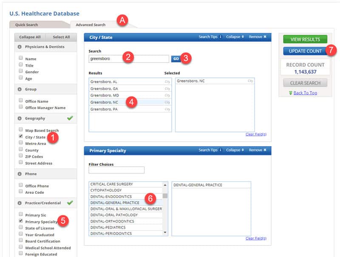Enable Map Based Search checkbox
340x257 pixels.
coord(20,130)
